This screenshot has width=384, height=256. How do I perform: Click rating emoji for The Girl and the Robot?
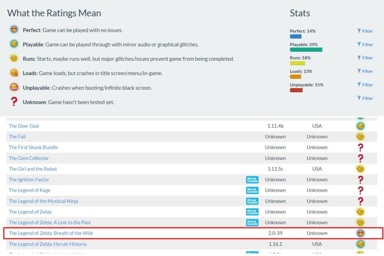click(360, 169)
